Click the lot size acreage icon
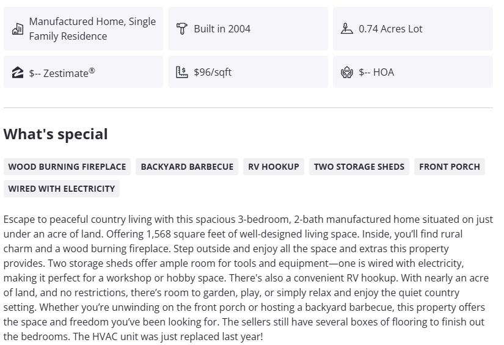Viewport: 504px width, 345px height. 346,29
